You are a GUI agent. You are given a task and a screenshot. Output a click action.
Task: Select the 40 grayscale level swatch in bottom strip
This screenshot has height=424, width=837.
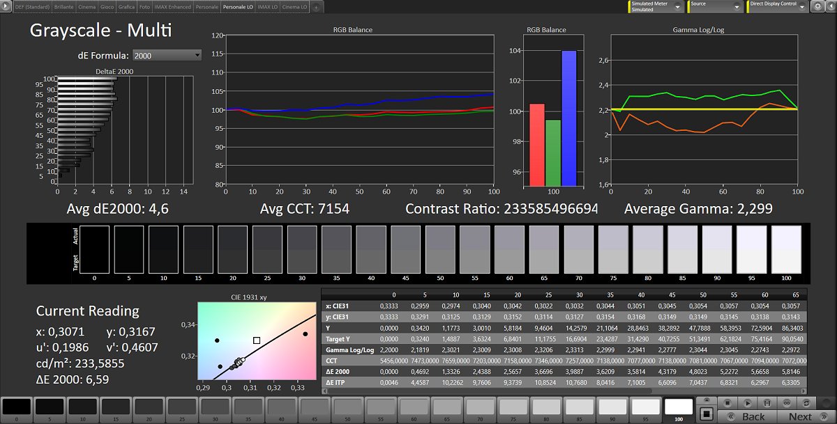point(280,409)
